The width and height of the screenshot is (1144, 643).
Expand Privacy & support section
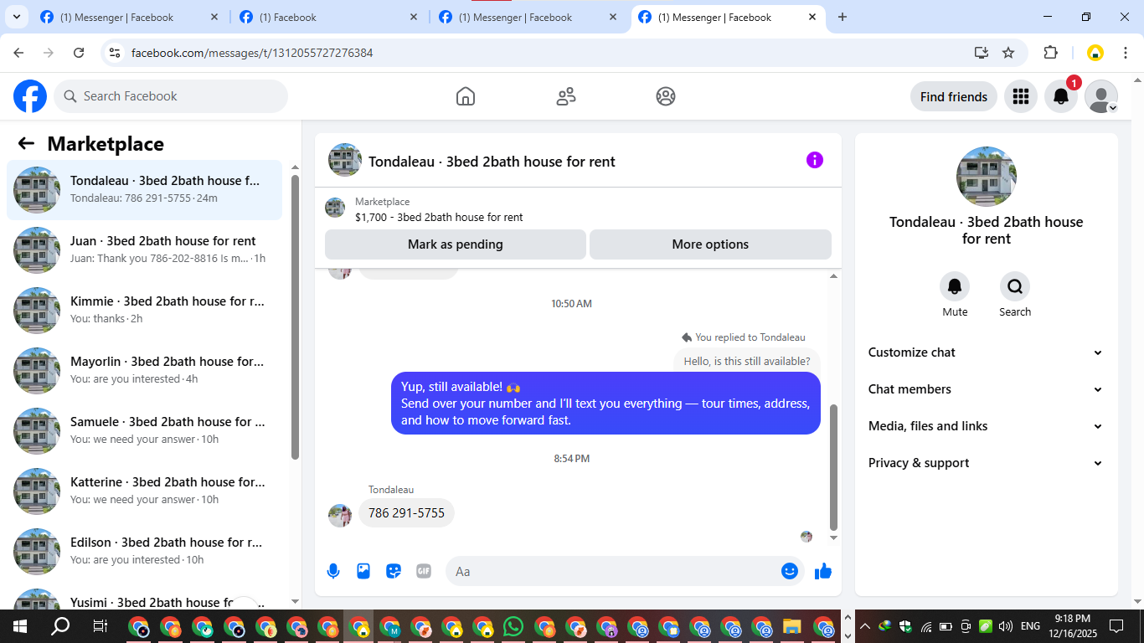click(986, 463)
